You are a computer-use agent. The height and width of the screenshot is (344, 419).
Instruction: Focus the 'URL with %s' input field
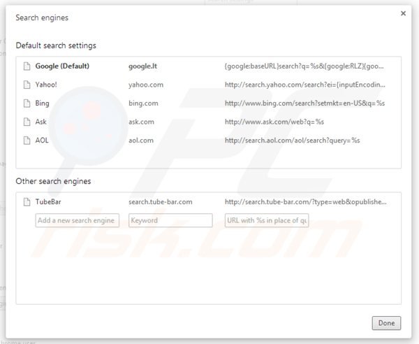tap(267, 220)
